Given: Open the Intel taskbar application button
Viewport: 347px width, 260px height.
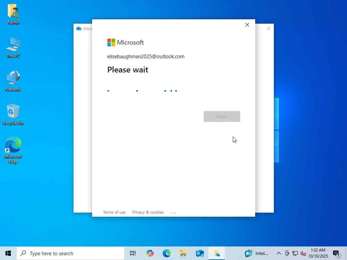Looking at the screenshot, I should (x=257, y=253).
